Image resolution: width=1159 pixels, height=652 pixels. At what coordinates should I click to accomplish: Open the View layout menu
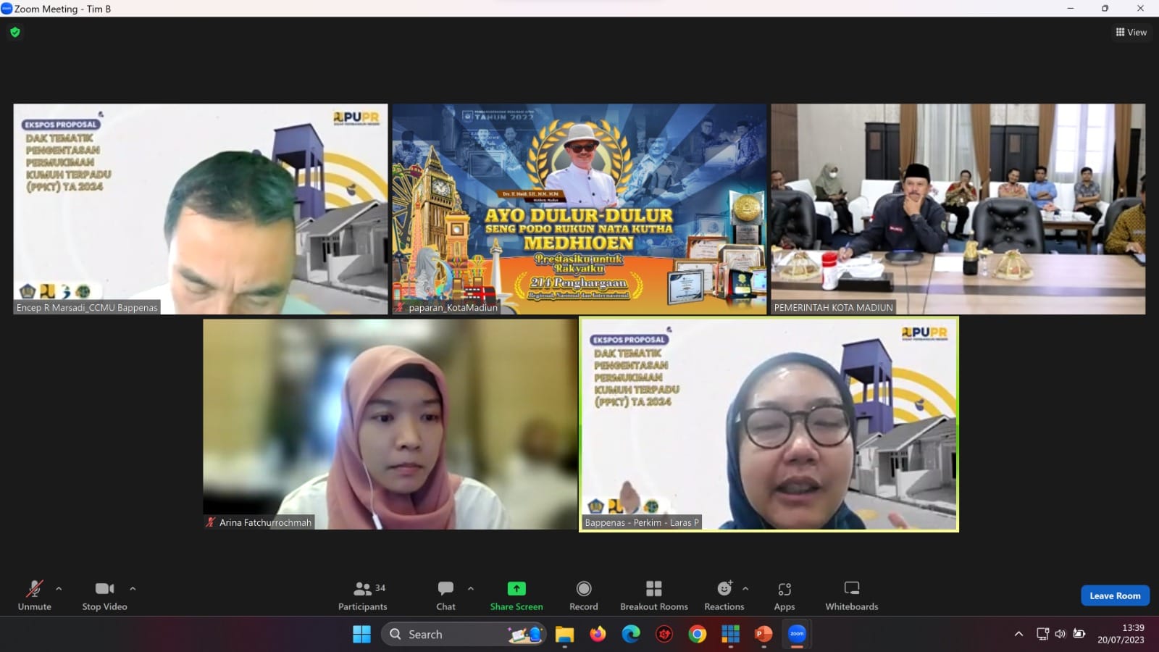[x=1131, y=32]
